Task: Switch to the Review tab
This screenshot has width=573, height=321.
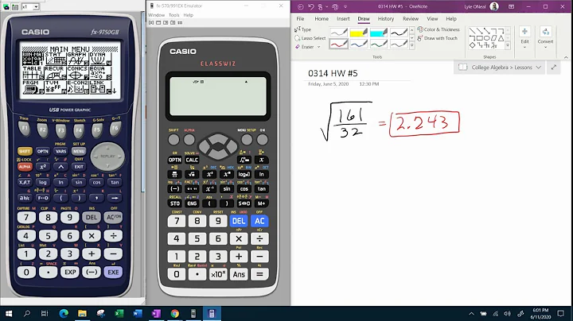Action: click(x=411, y=18)
